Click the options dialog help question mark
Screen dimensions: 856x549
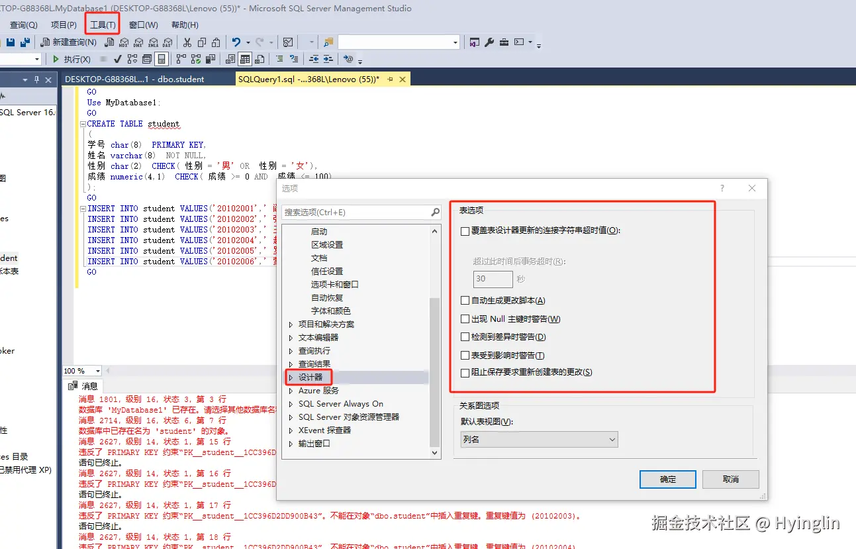click(722, 188)
